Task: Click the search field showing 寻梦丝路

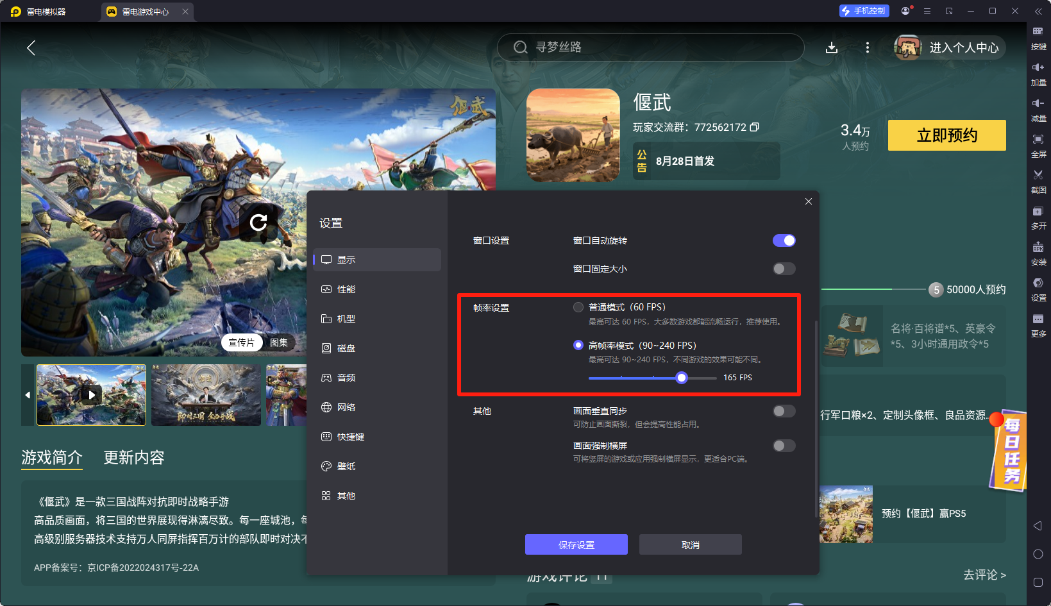Action: coord(650,47)
